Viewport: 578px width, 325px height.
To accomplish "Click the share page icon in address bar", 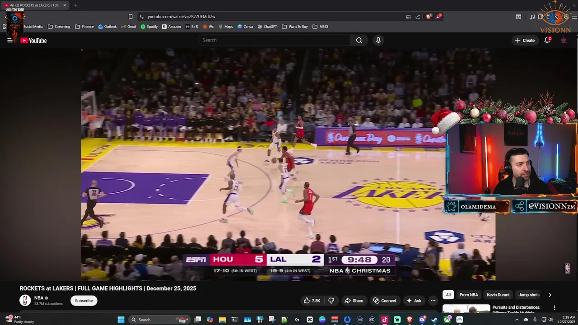I will (418, 17).
